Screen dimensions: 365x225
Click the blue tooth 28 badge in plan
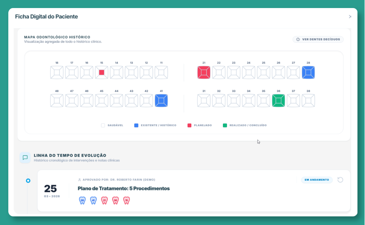82,200
